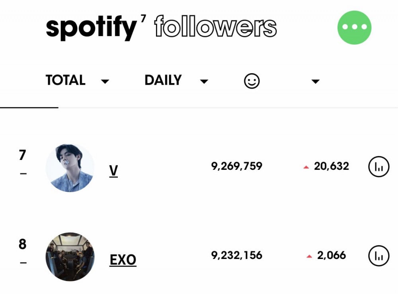Click V's profile photo thumbnail

point(70,168)
